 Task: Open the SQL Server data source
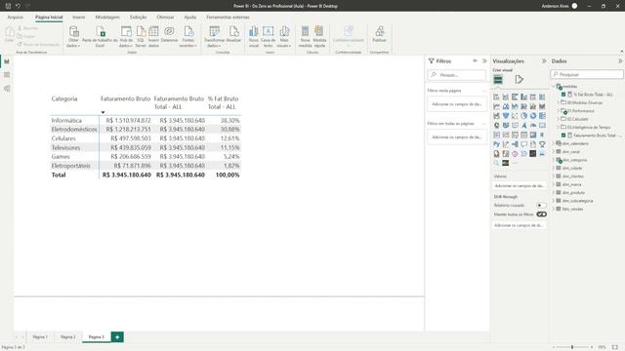[x=141, y=36]
